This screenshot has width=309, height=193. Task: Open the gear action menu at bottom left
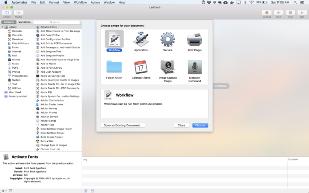click(x=4, y=191)
